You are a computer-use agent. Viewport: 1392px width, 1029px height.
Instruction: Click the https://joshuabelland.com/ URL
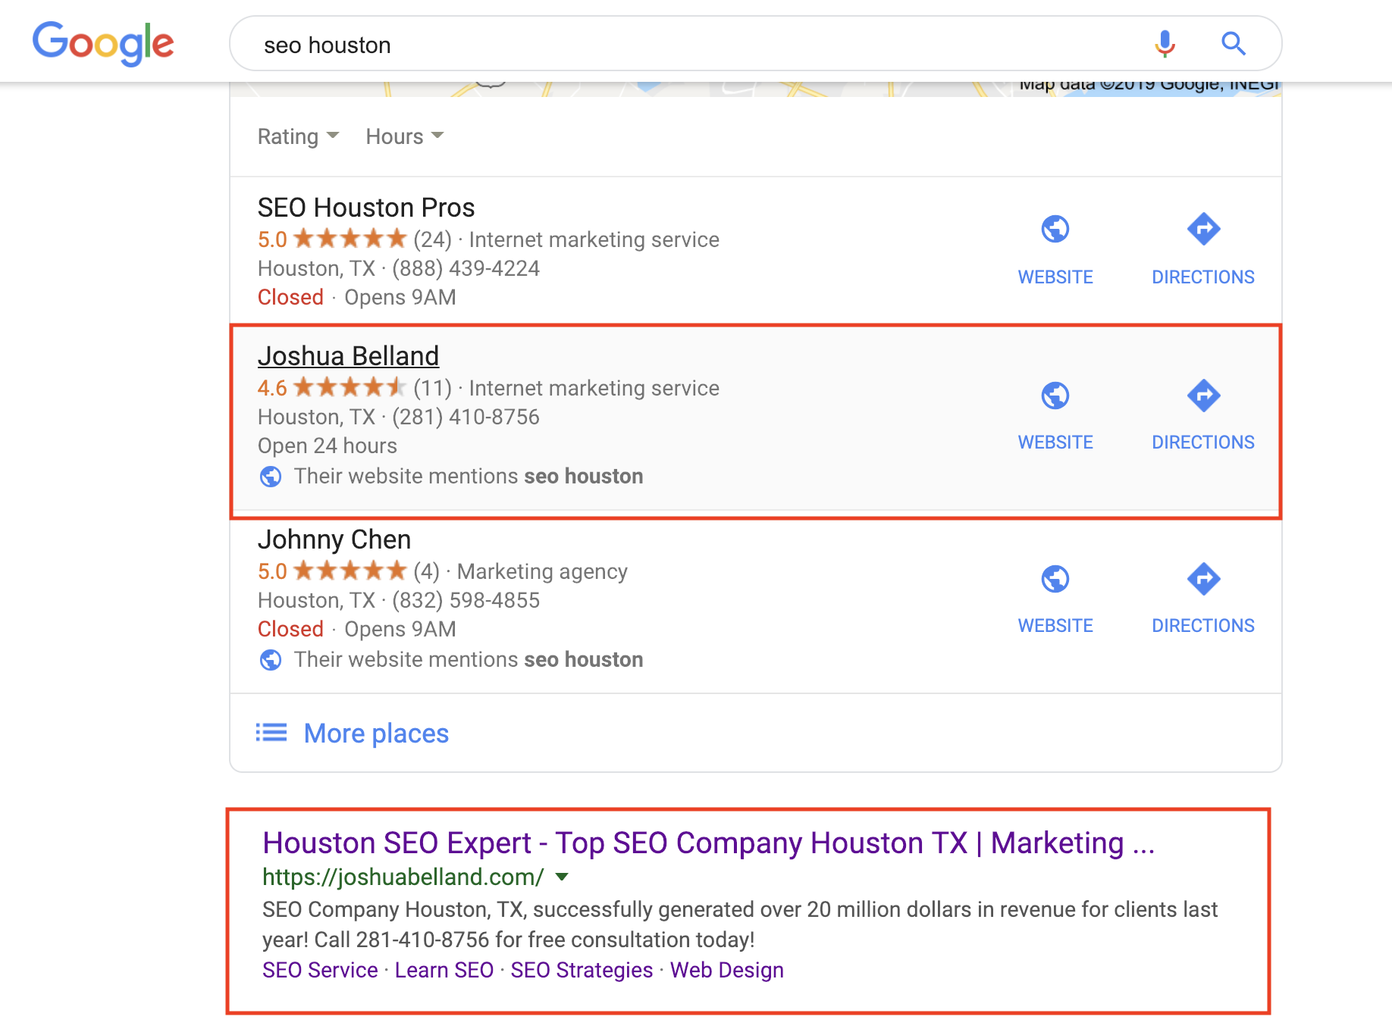click(403, 877)
